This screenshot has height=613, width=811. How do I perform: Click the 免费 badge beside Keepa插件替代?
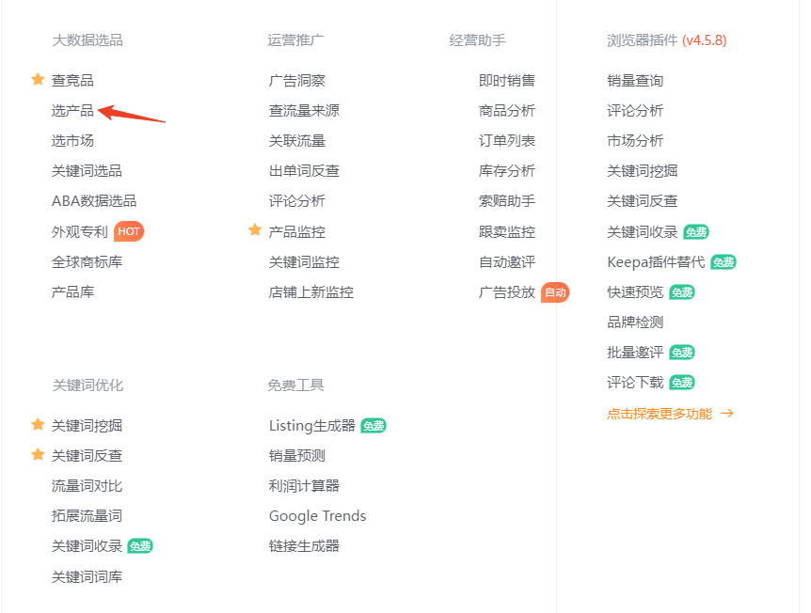724,261
